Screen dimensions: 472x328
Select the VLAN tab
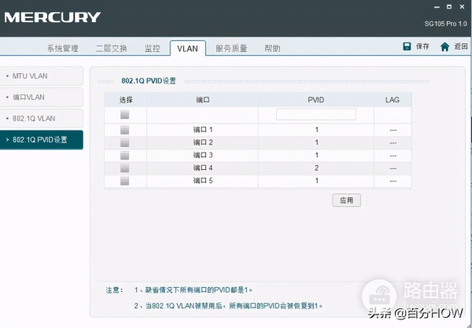(x=187, y=49)
